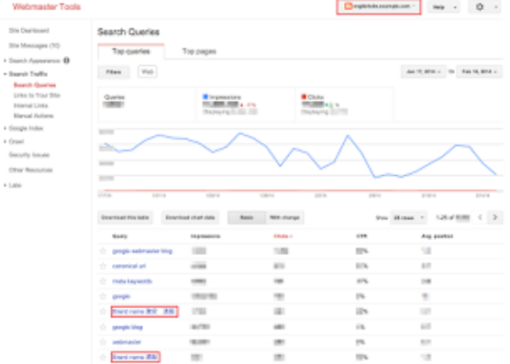Screen dimensions: 510x364
Task: Open the Show 25 rows dropdown
Action: pos(408,217)
